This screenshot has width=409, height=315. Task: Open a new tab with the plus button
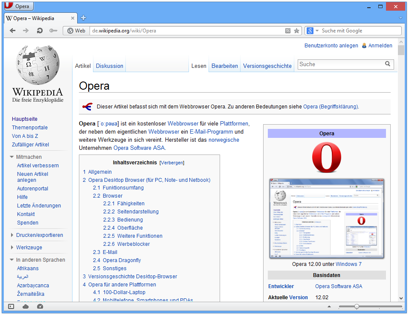click(84, 18)
